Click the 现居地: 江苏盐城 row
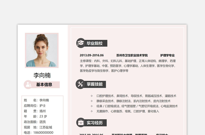The height and width of the screenshot is (135, 205). click(38, 127)
